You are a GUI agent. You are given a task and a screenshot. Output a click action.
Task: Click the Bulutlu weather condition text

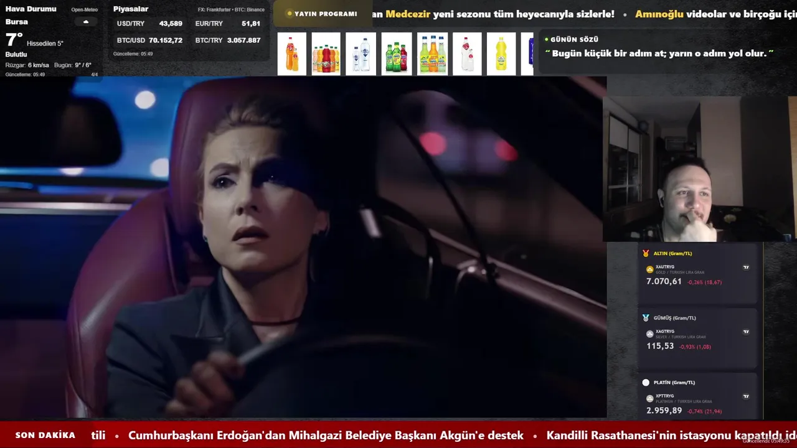coord(16,55)
